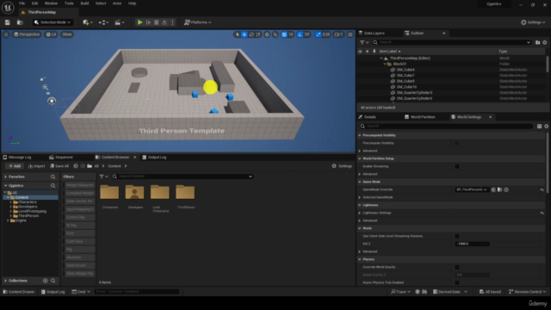The height and width of the screenshot is (310, 551).
Task: Open the Build menu
Action: pos(84,3)
